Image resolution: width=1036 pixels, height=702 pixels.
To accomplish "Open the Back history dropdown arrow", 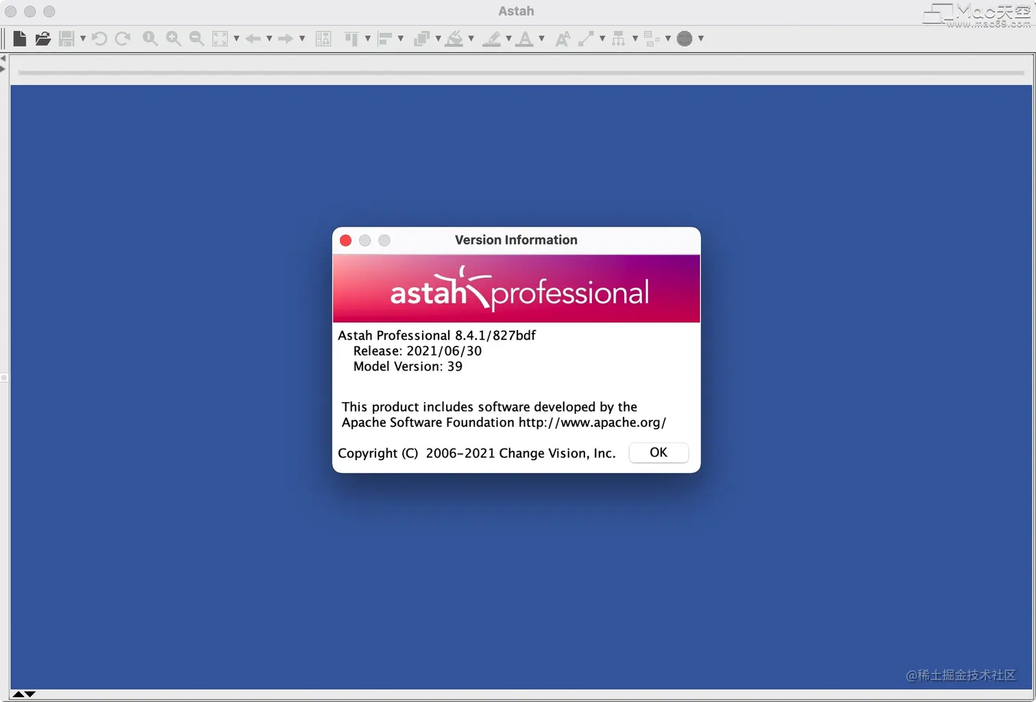I will [x=269, y=39].
